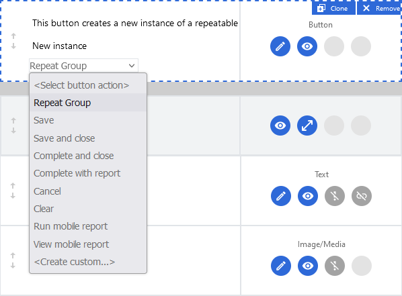The height and width of the screenshot is (296, 402).
Task: Select the Cancel action
Action: pyautogui.click(x=88, y=191)
